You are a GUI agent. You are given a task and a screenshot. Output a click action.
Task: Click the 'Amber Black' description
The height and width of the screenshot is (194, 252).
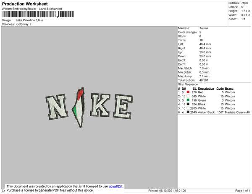206,112
